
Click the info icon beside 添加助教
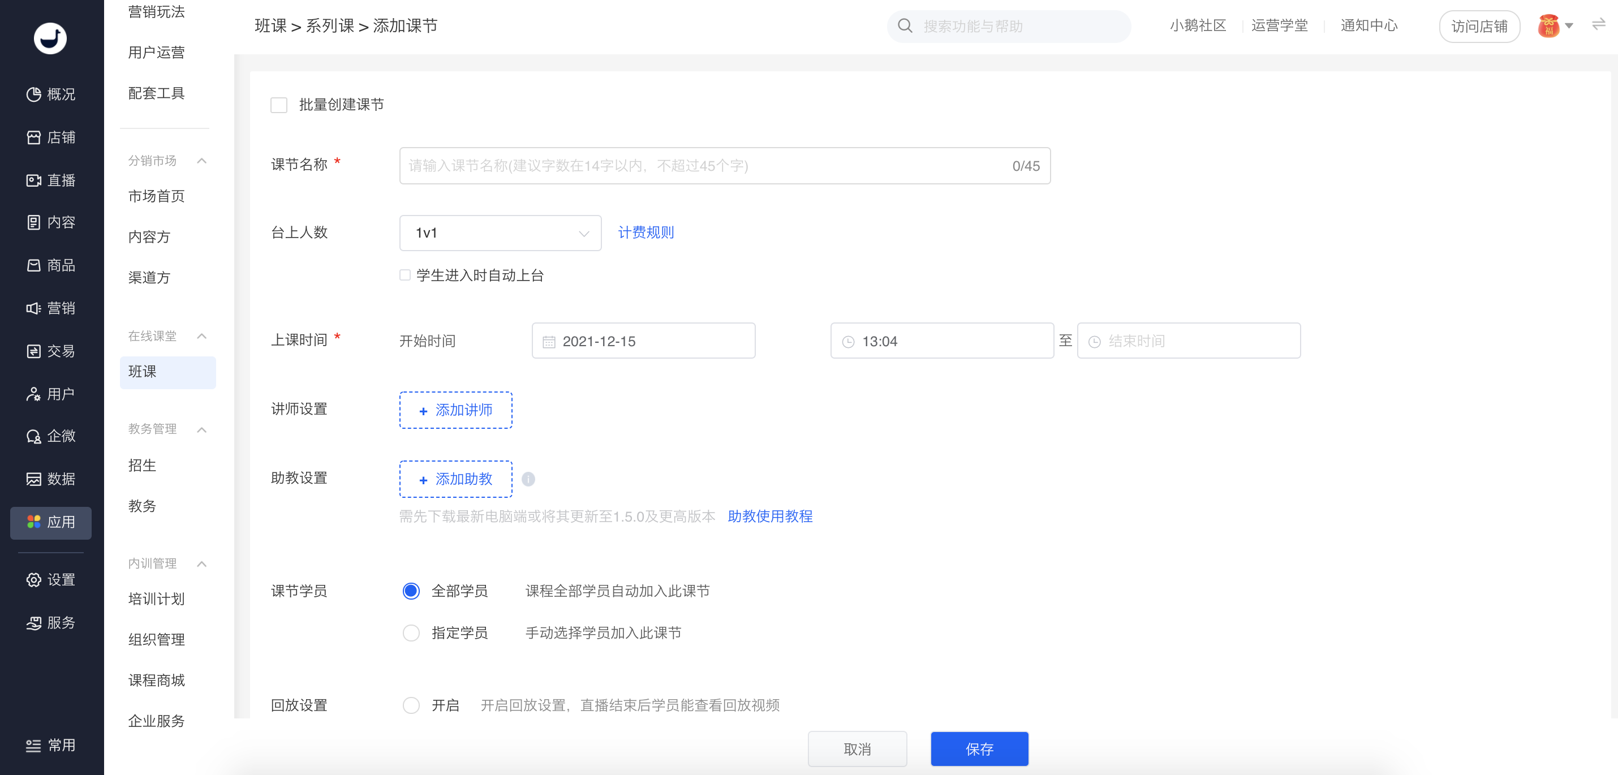pos(528,479)
